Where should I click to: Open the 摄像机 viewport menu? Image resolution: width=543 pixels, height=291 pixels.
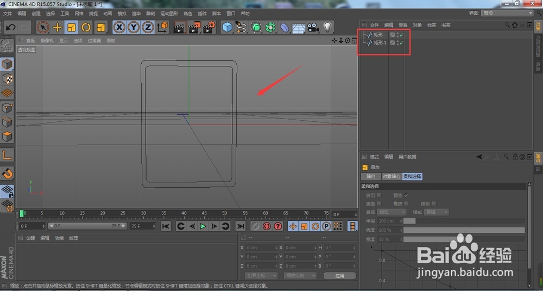(x=47, y=41)
